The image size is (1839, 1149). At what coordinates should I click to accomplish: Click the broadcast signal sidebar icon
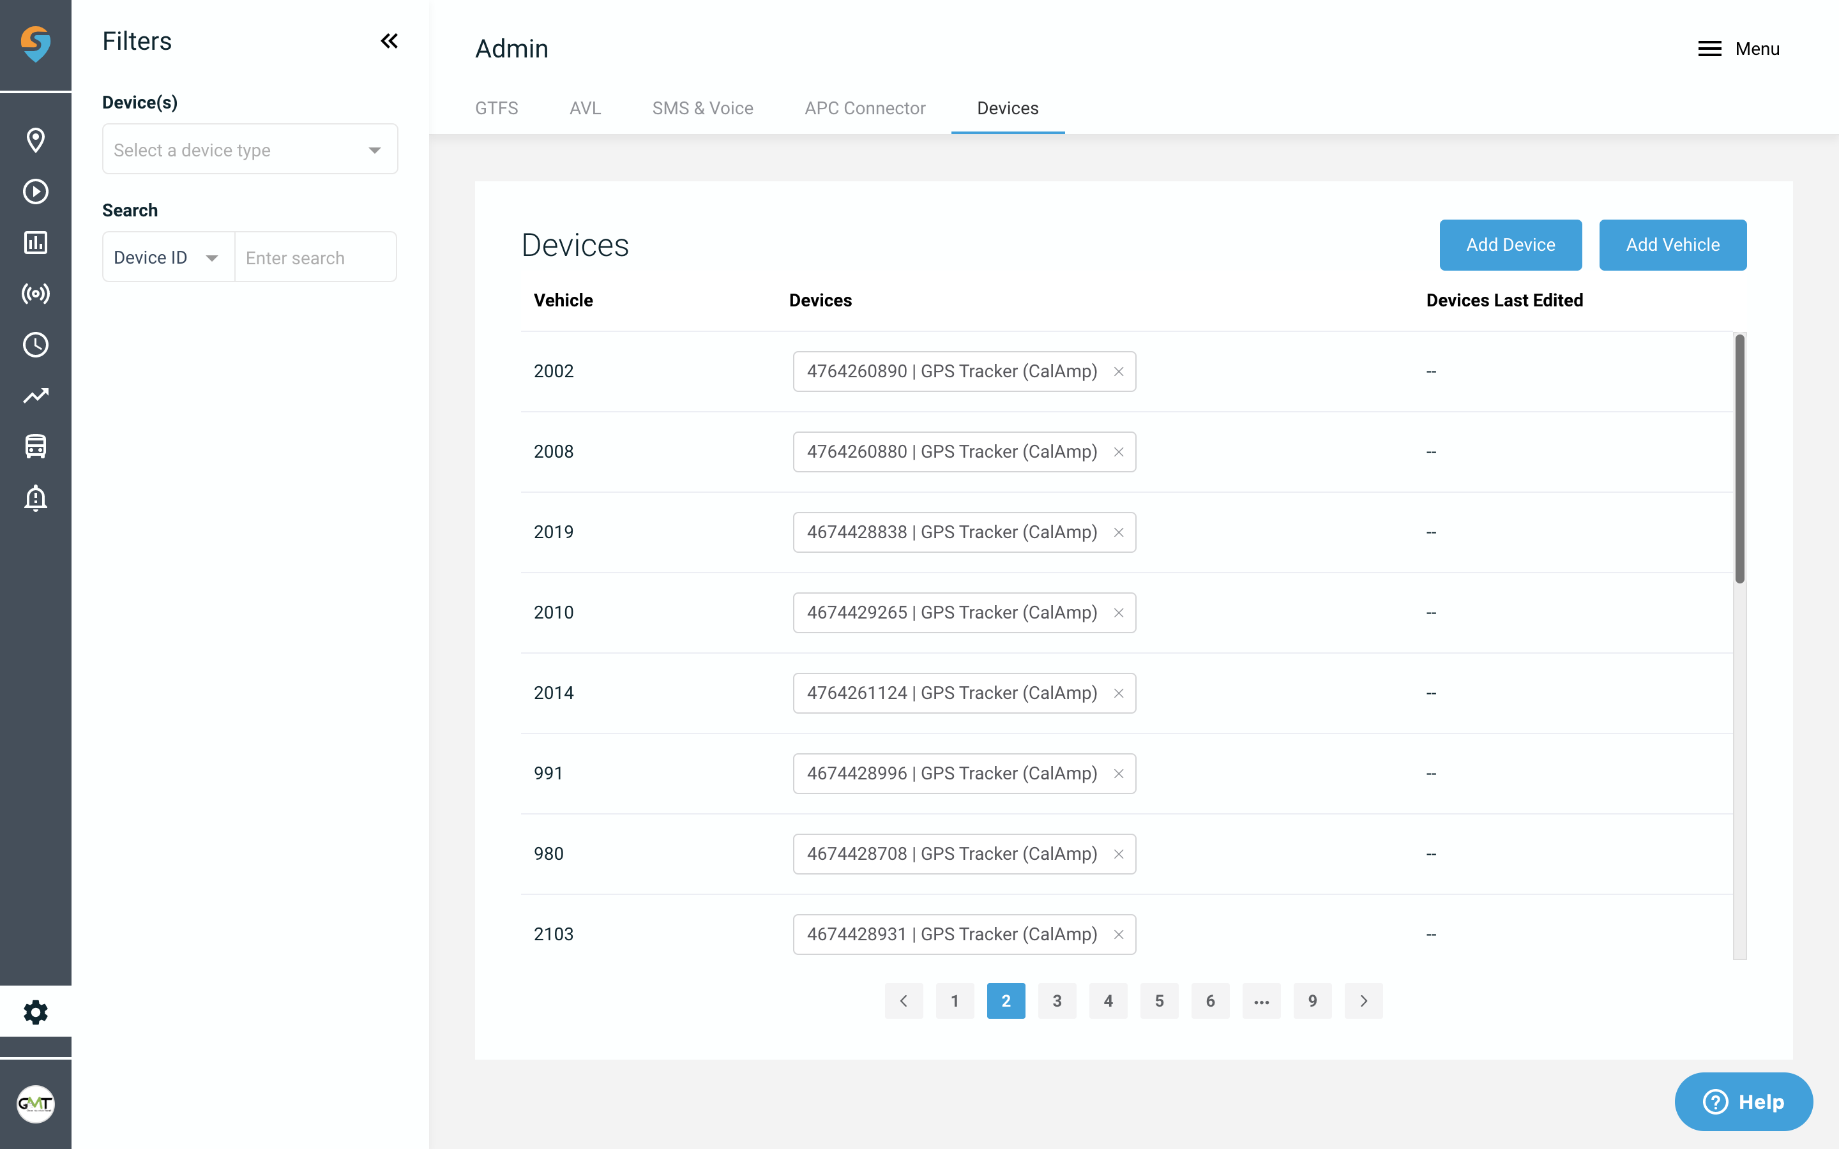coord(35,294)
